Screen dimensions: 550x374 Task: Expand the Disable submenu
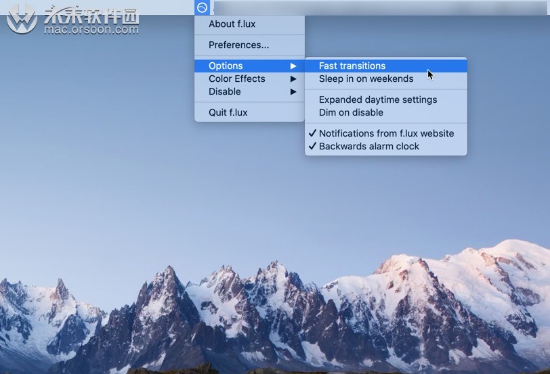[249, 92]
